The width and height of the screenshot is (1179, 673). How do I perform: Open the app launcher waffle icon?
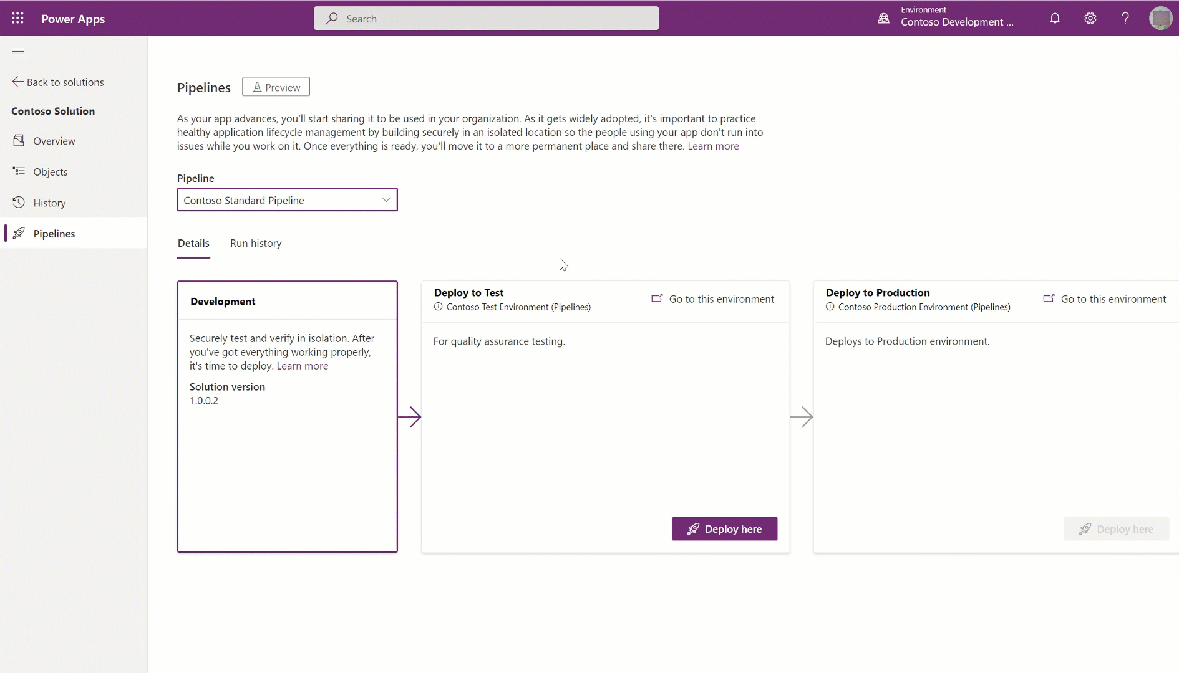(17, 18)
